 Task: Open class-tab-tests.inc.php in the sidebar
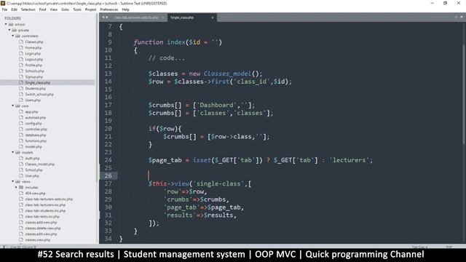coord(42,217)
